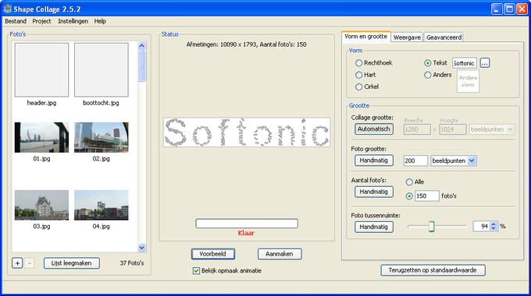Click the Aanmaken button
This screenshot has width=531, height=296.
click(x=280, y=254)
